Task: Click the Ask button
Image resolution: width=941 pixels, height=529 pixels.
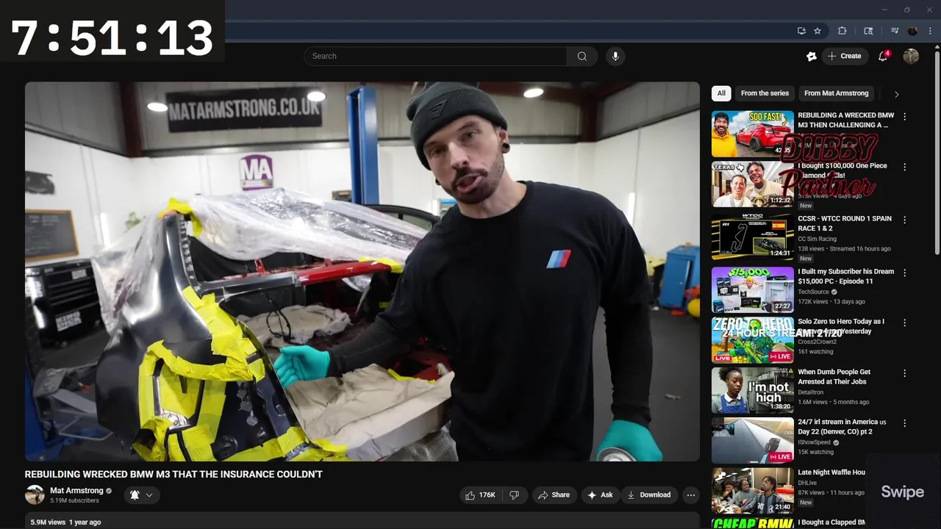Action: (600, 495)
